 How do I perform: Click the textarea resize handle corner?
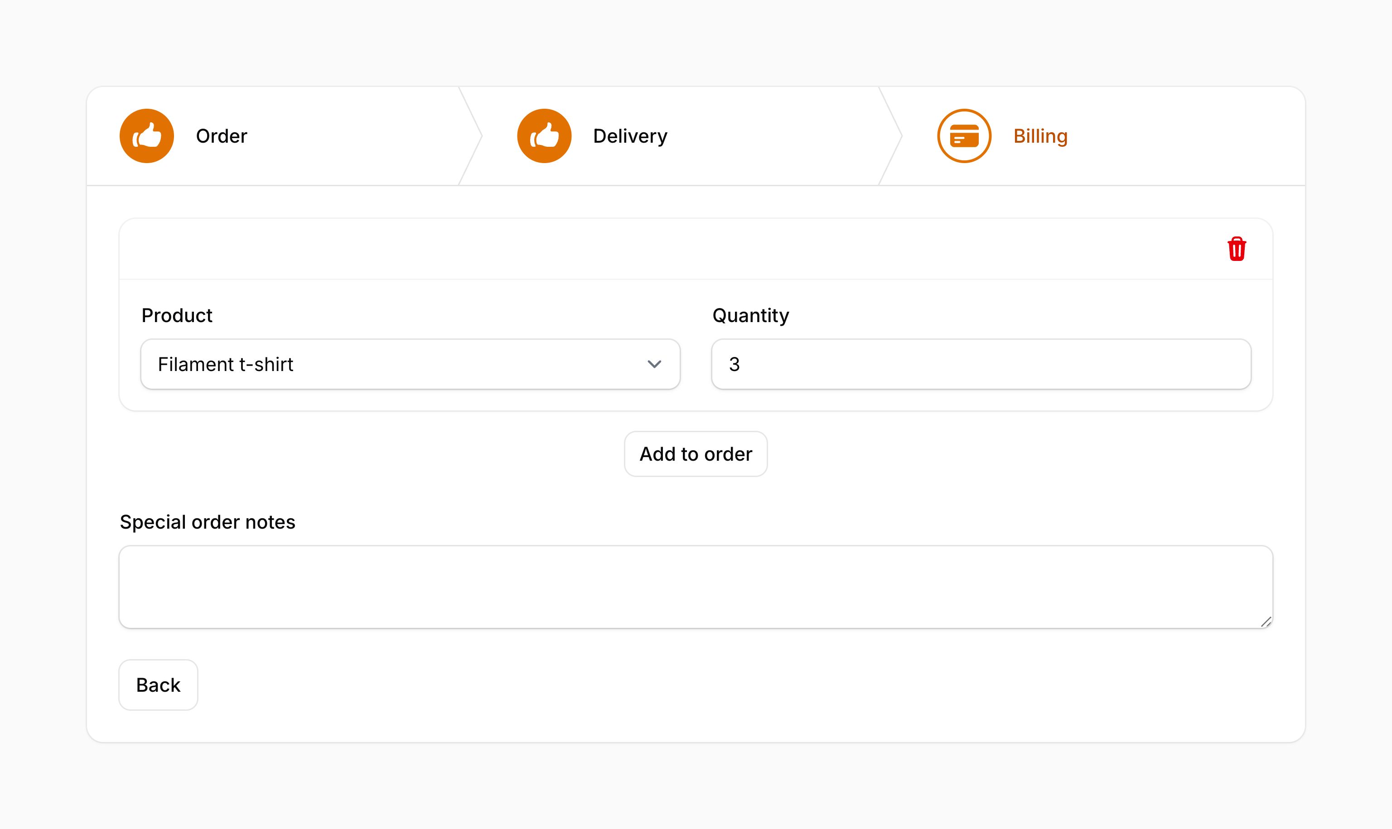click(1266, 622)
